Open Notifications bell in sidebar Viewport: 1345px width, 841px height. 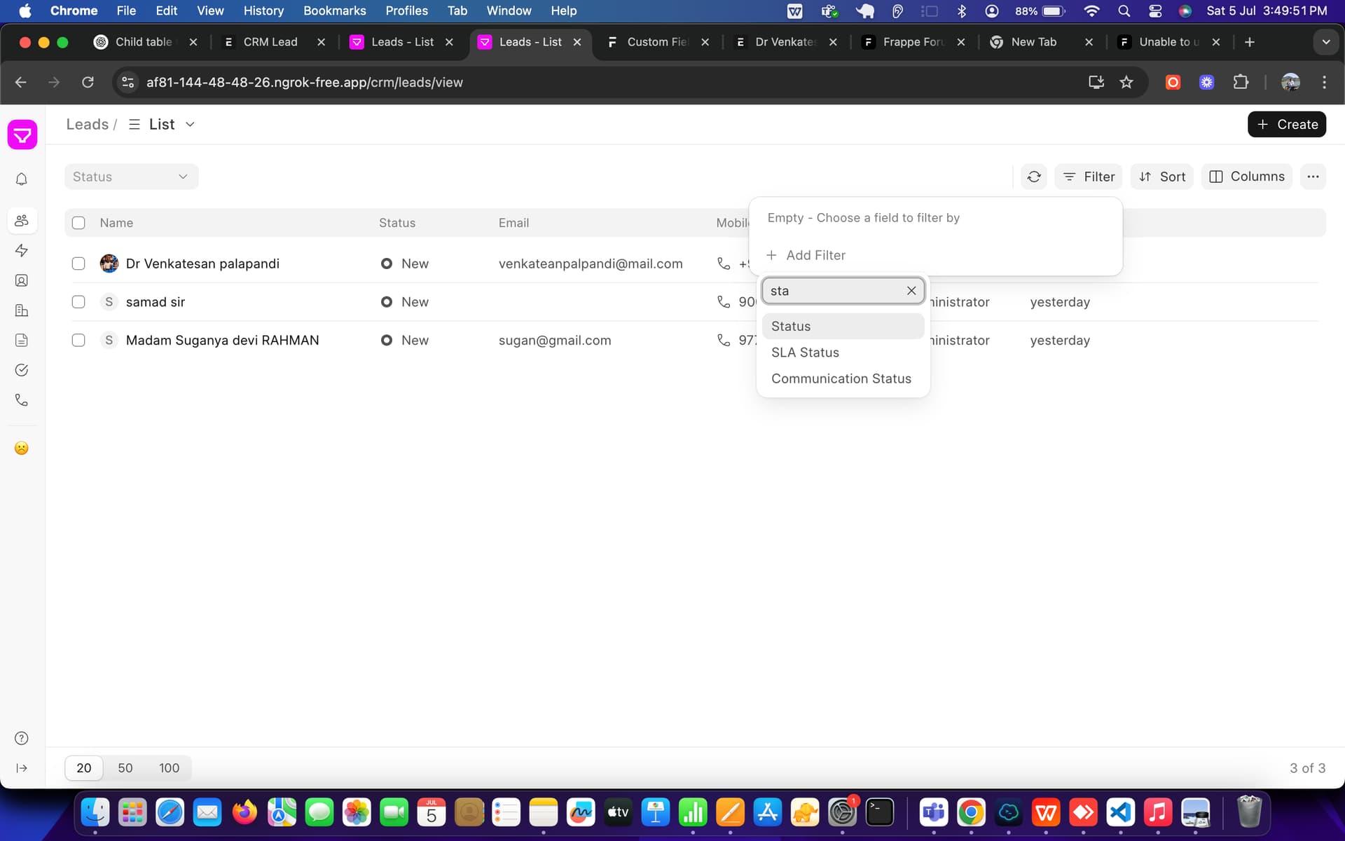tap(22, 179)
